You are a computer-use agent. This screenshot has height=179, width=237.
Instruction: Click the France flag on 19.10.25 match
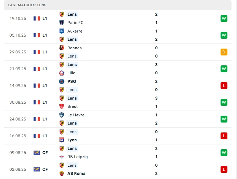37,18
